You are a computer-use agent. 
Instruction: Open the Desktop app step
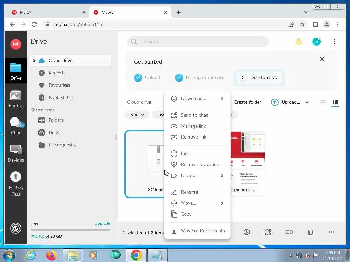(259, 77)
